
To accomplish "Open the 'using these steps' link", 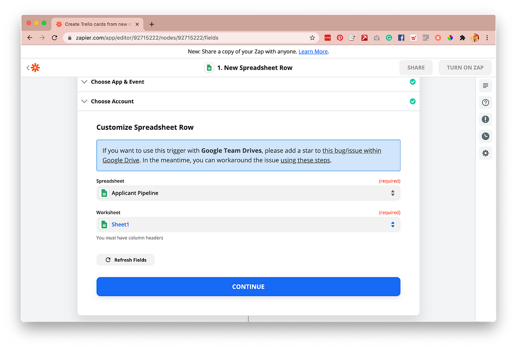I will coord(305,160).
